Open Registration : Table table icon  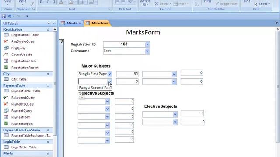(x=6, y=35)
